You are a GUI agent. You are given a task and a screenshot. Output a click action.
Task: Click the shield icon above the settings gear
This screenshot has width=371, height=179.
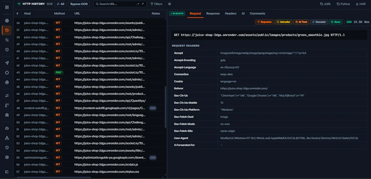(7, 147)
